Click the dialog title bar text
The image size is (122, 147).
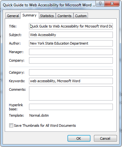coord(49,5)
